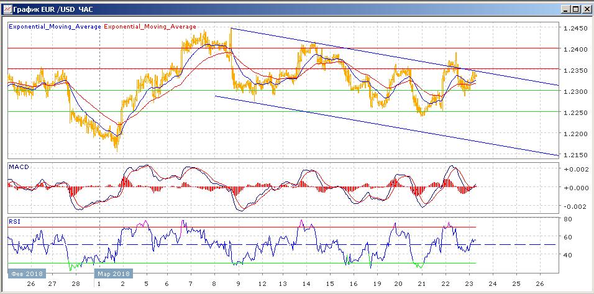Viewport: 594px width, 294px height.
Task: Click the -0.002 MACD scale label
Action: 575,206
